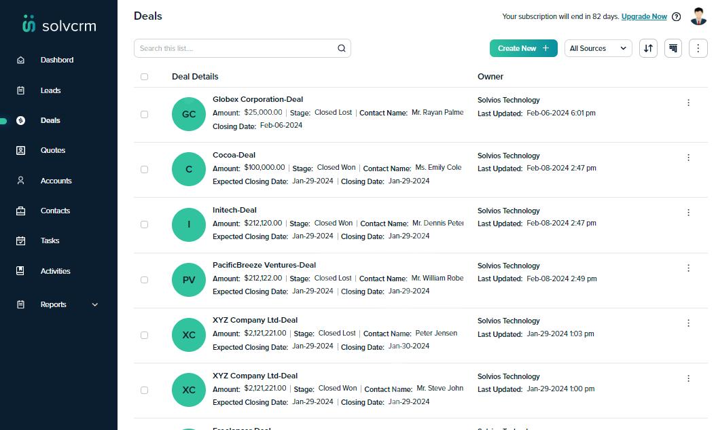Viewport: 716px width, 430px height.
Task: Open the Initech-Deal title
Action: pos(234,210)
